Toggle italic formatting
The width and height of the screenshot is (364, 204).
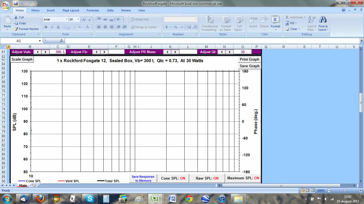point(52,27)
